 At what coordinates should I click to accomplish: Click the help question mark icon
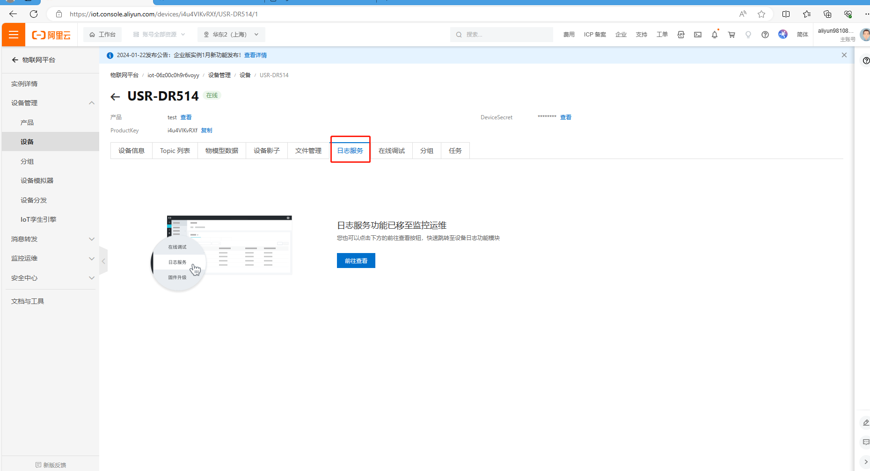765,35
